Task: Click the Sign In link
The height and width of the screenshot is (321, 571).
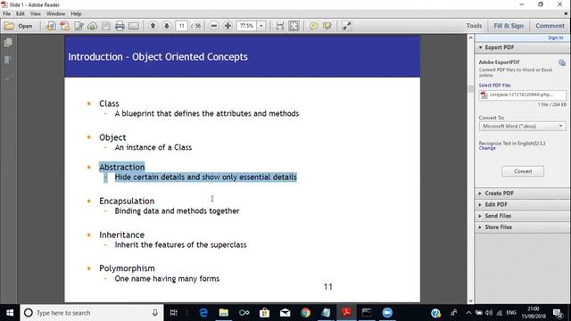Action: pyautogui.click(x=555, y=37)
